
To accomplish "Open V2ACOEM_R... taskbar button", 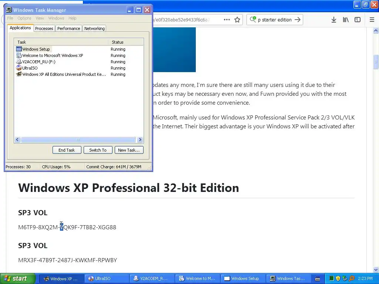I will (x=152, y=279).
